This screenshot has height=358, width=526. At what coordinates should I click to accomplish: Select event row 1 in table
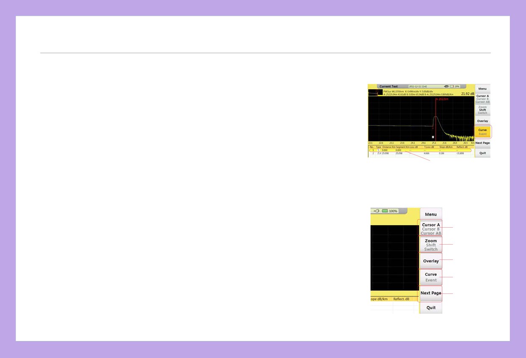click(x=420, y=150)
